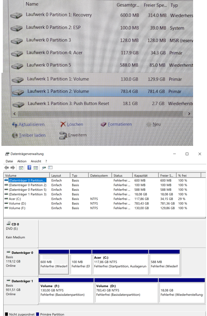Click Freier Spe... column header in setup list
207x316 pixels.
pyautogui.click(x=155, y=5)
